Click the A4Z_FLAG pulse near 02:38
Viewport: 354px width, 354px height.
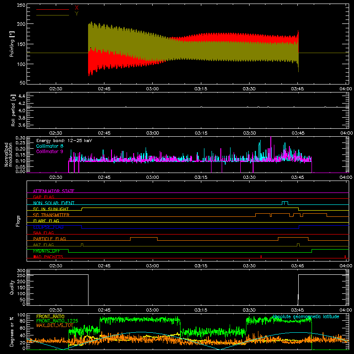[x=82, y=245]
